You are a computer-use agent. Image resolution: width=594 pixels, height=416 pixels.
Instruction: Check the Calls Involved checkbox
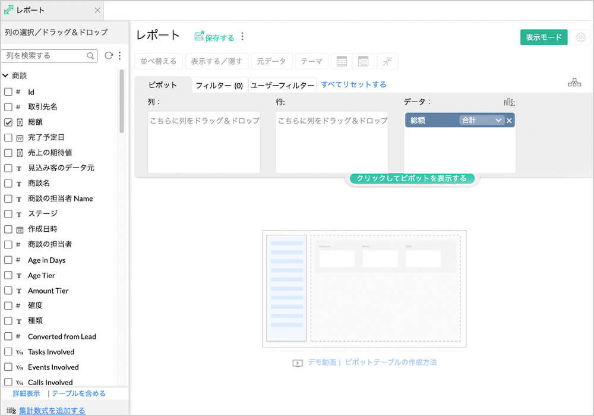pyautogui.click(x=8, y=382)
